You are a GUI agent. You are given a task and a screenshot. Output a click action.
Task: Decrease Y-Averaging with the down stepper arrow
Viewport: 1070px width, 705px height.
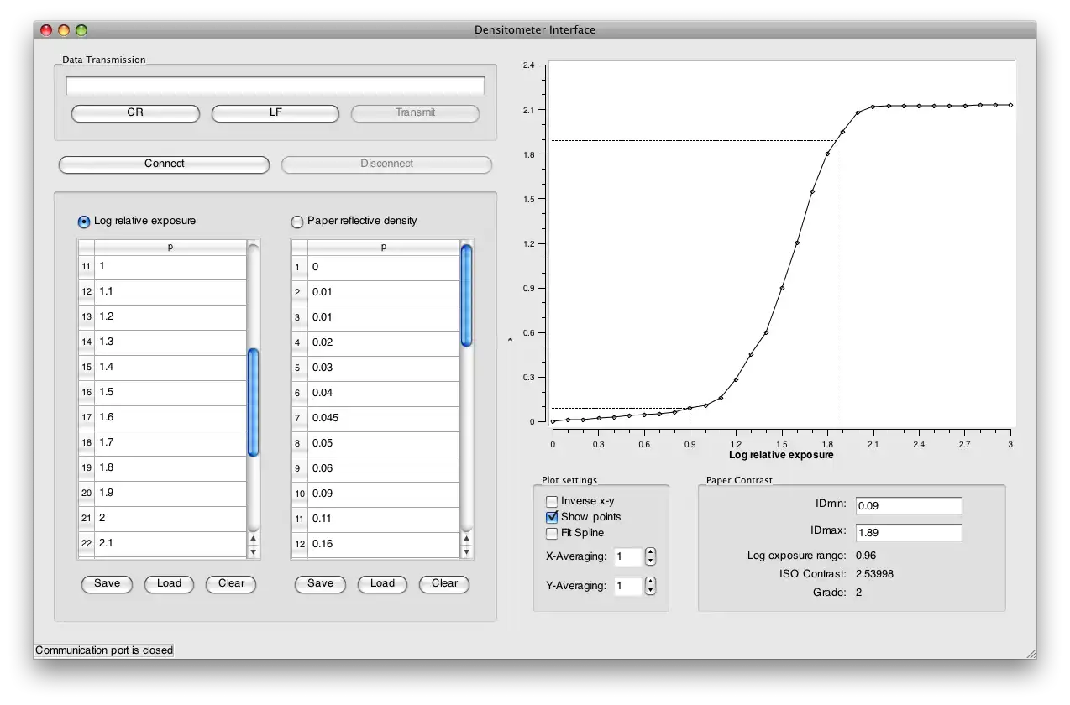tap(650, 590)
